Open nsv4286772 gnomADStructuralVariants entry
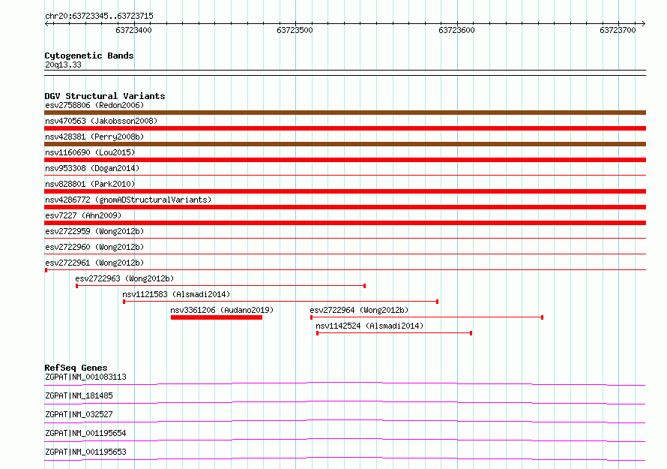The height and width of the screenshot is (469, 667). 128,200
